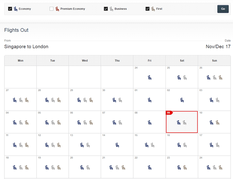The width and height of the screenshot is (233, 179).
Task: Click the Fri column header
Action: [x=149, y=61]
